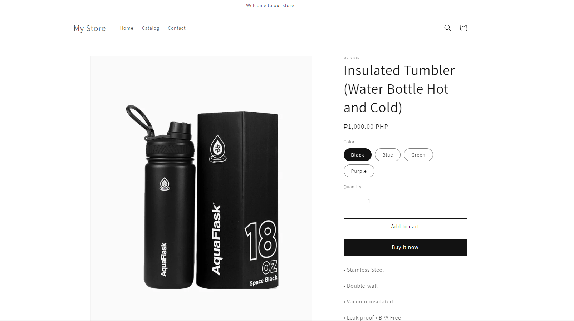Screen dimensions: 574x321
Task: Select the Blue color option
Action: (388, 155)
